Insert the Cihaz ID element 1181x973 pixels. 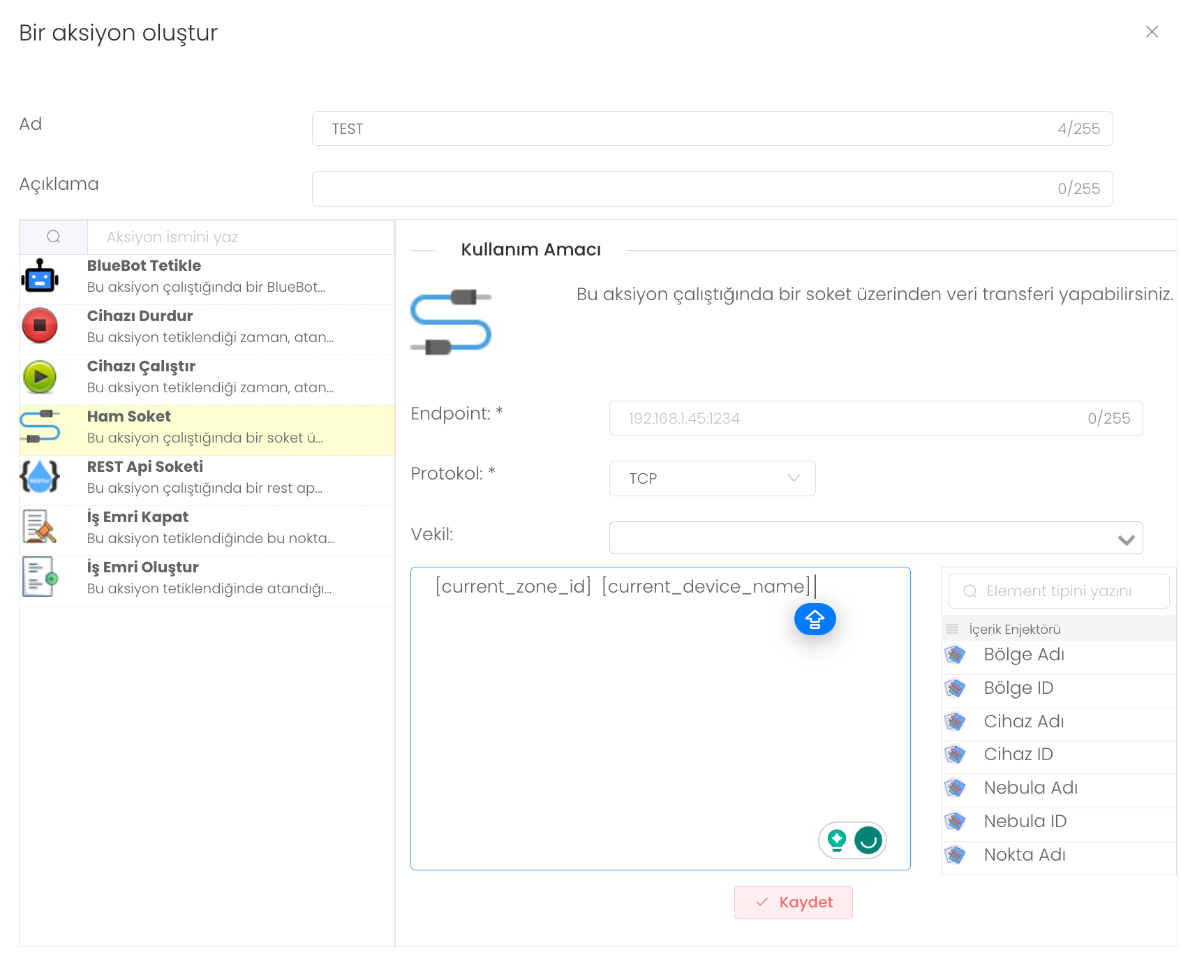pyautogui.click(x=1018, y=755)
